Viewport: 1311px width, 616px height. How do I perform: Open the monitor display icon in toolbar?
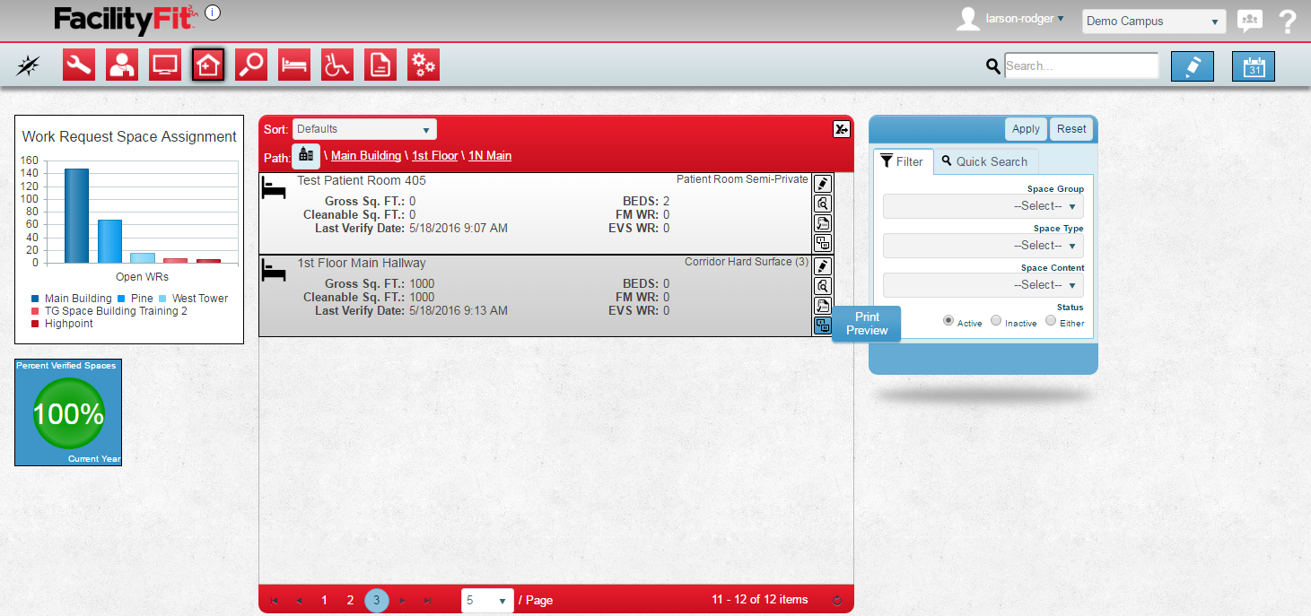tap(165, 65)
